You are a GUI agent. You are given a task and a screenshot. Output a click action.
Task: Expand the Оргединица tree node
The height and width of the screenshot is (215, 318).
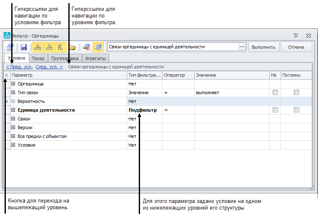coord(13,84)
